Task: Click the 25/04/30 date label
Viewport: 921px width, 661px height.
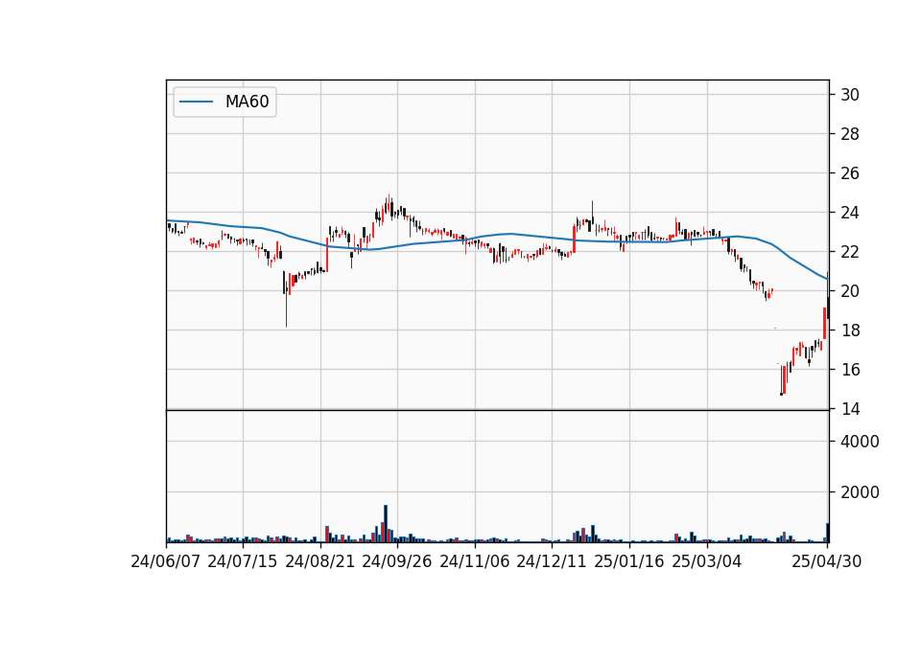Action: (827, 561)
